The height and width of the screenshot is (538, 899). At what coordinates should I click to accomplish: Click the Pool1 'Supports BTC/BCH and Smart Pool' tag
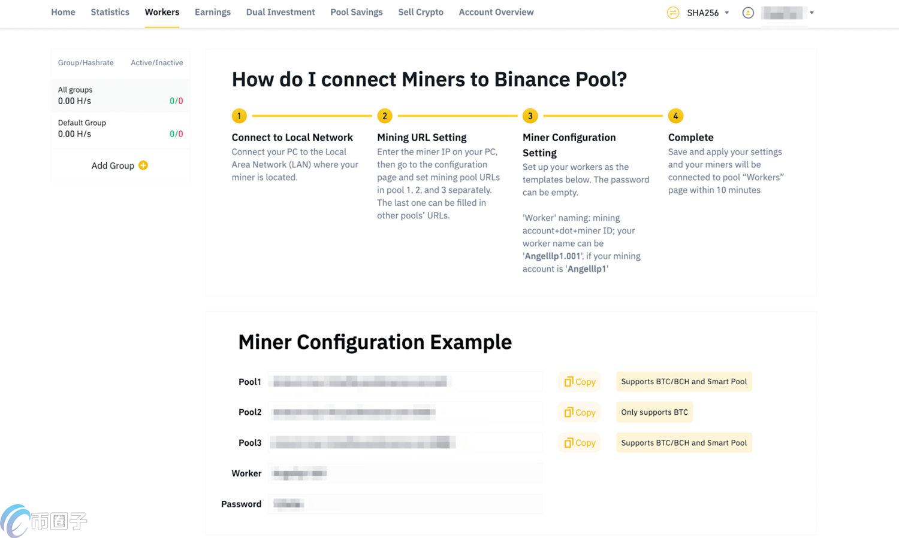click(x=684, y=382)
